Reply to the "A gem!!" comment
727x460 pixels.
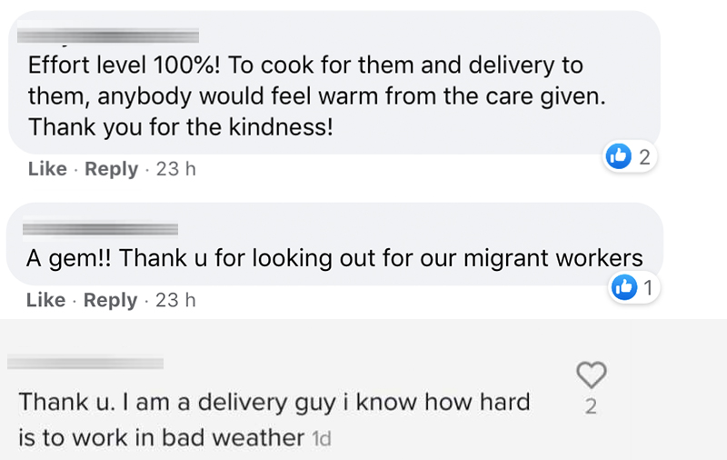111,300
